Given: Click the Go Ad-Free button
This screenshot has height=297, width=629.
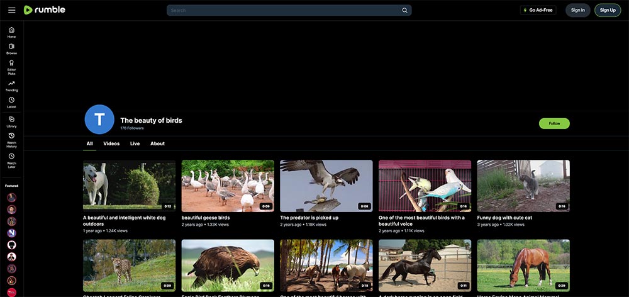Looking at the screenshot, I should (x=538, y=10).
